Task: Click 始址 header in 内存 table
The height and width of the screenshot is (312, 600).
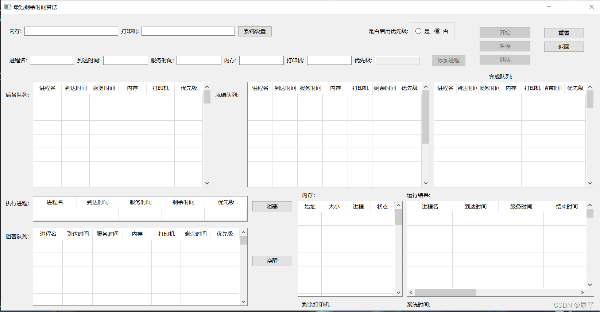Action: point(310,207)
